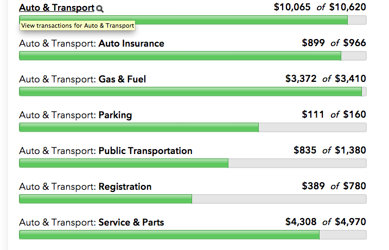Select the Gas & Fuel budget label
Image resolution: width=389 pixels, height=250 pixels.
click(x=82, y=79)
